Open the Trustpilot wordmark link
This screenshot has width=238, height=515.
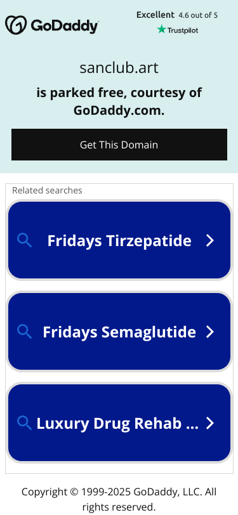click(182, 30)
